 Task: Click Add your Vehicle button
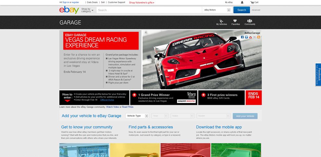coord(245,116)
